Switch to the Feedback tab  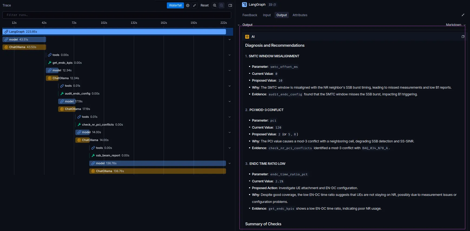pos(250,15)
